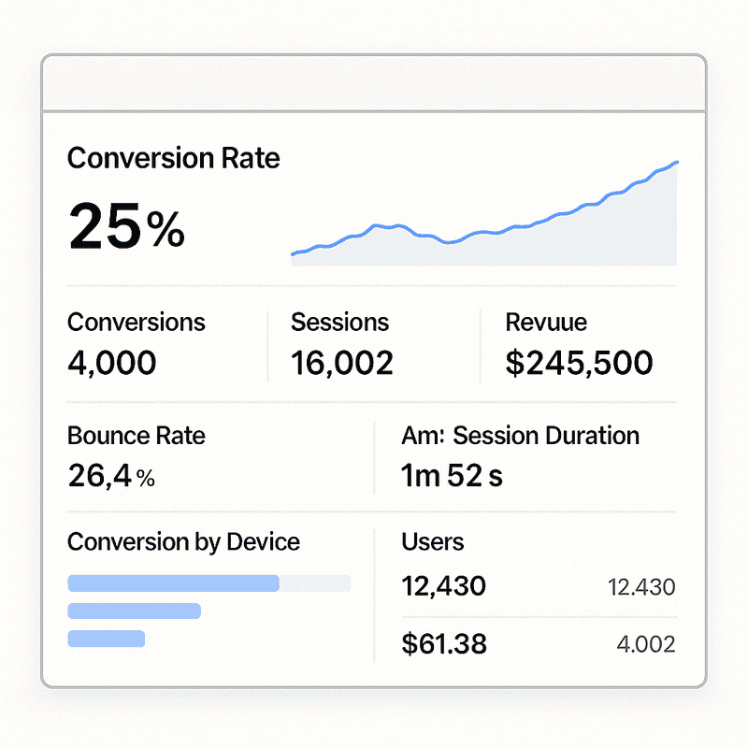Viewport: 748px width, 748px height.
Task: Click the Users section heading
Action: coord(432,541)
